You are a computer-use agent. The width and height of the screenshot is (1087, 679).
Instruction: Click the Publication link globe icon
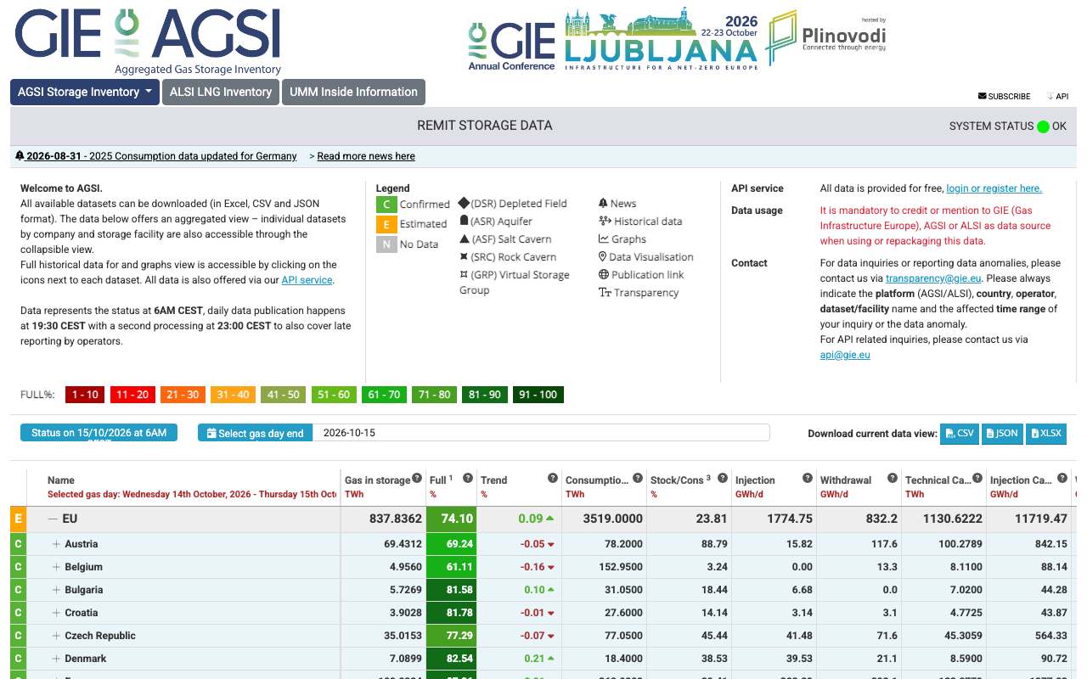(604, 274)
